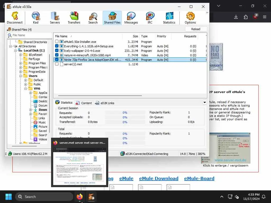Viewport: 271px width, 203px height.
Task: Select the Downloads folder in tree
Action: click(43, 110)
